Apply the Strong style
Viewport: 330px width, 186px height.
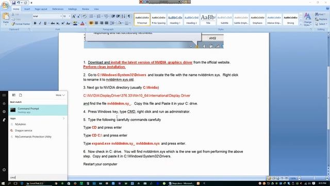coord(290,20)
